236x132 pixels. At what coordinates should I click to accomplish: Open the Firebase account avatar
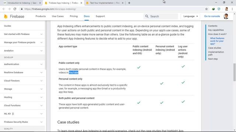pyautogui.click(x=226, y=16)
